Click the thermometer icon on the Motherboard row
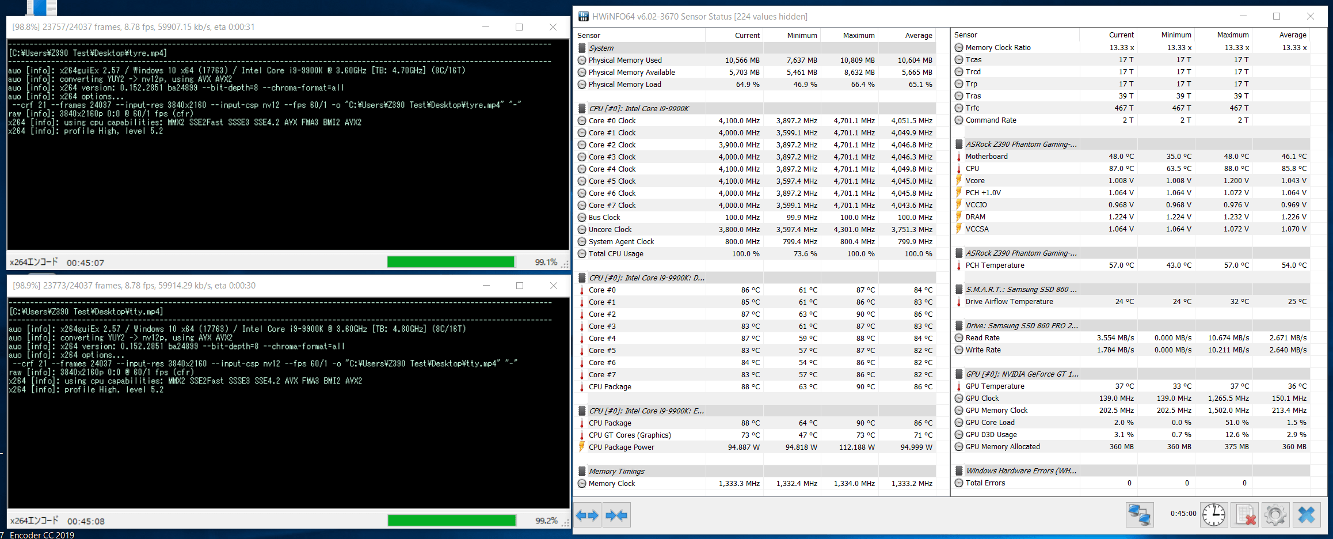This screenshot has height=539, width=1333. pyautogui.click(x=959, y=157)
